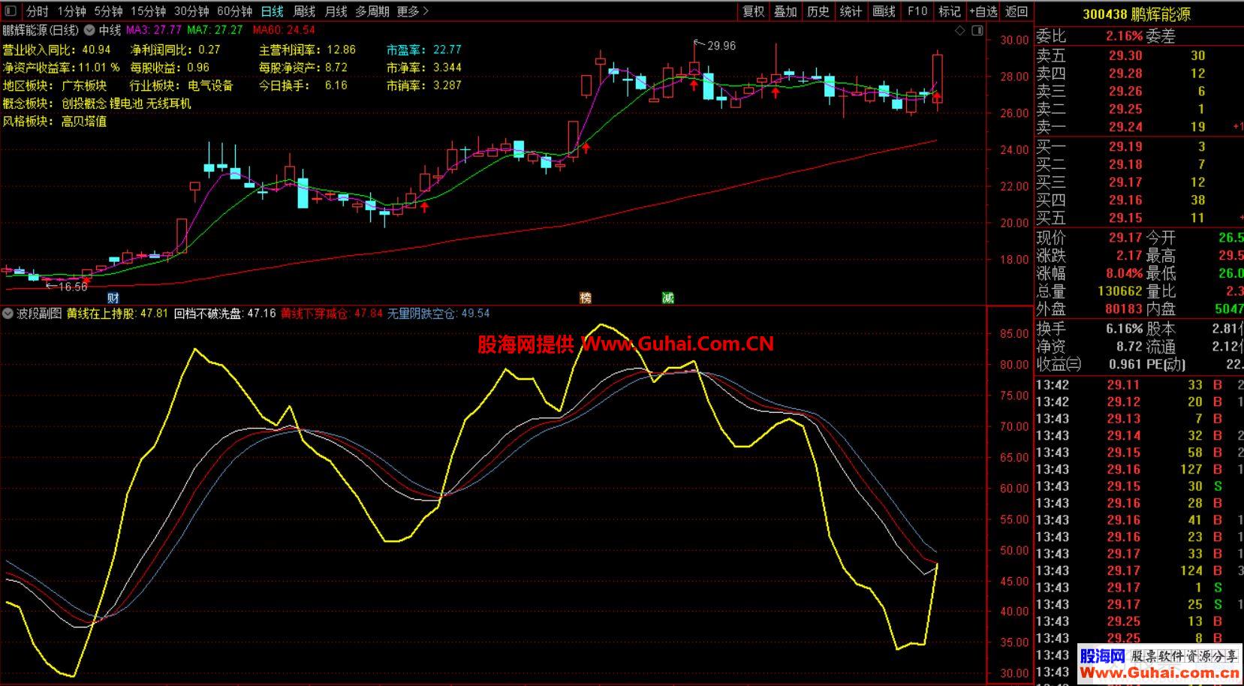
Task: Toggle the side panel icon near price axis
Action: click(977, 31)
